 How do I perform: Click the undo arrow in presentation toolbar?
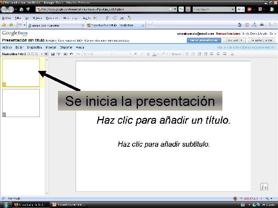pos(71,54)
